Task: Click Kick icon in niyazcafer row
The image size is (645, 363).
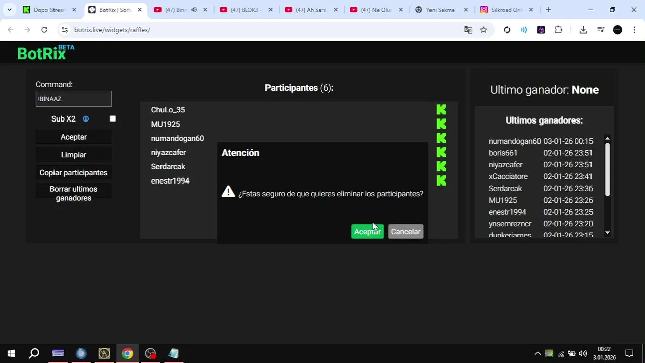Action: (441, 152)
